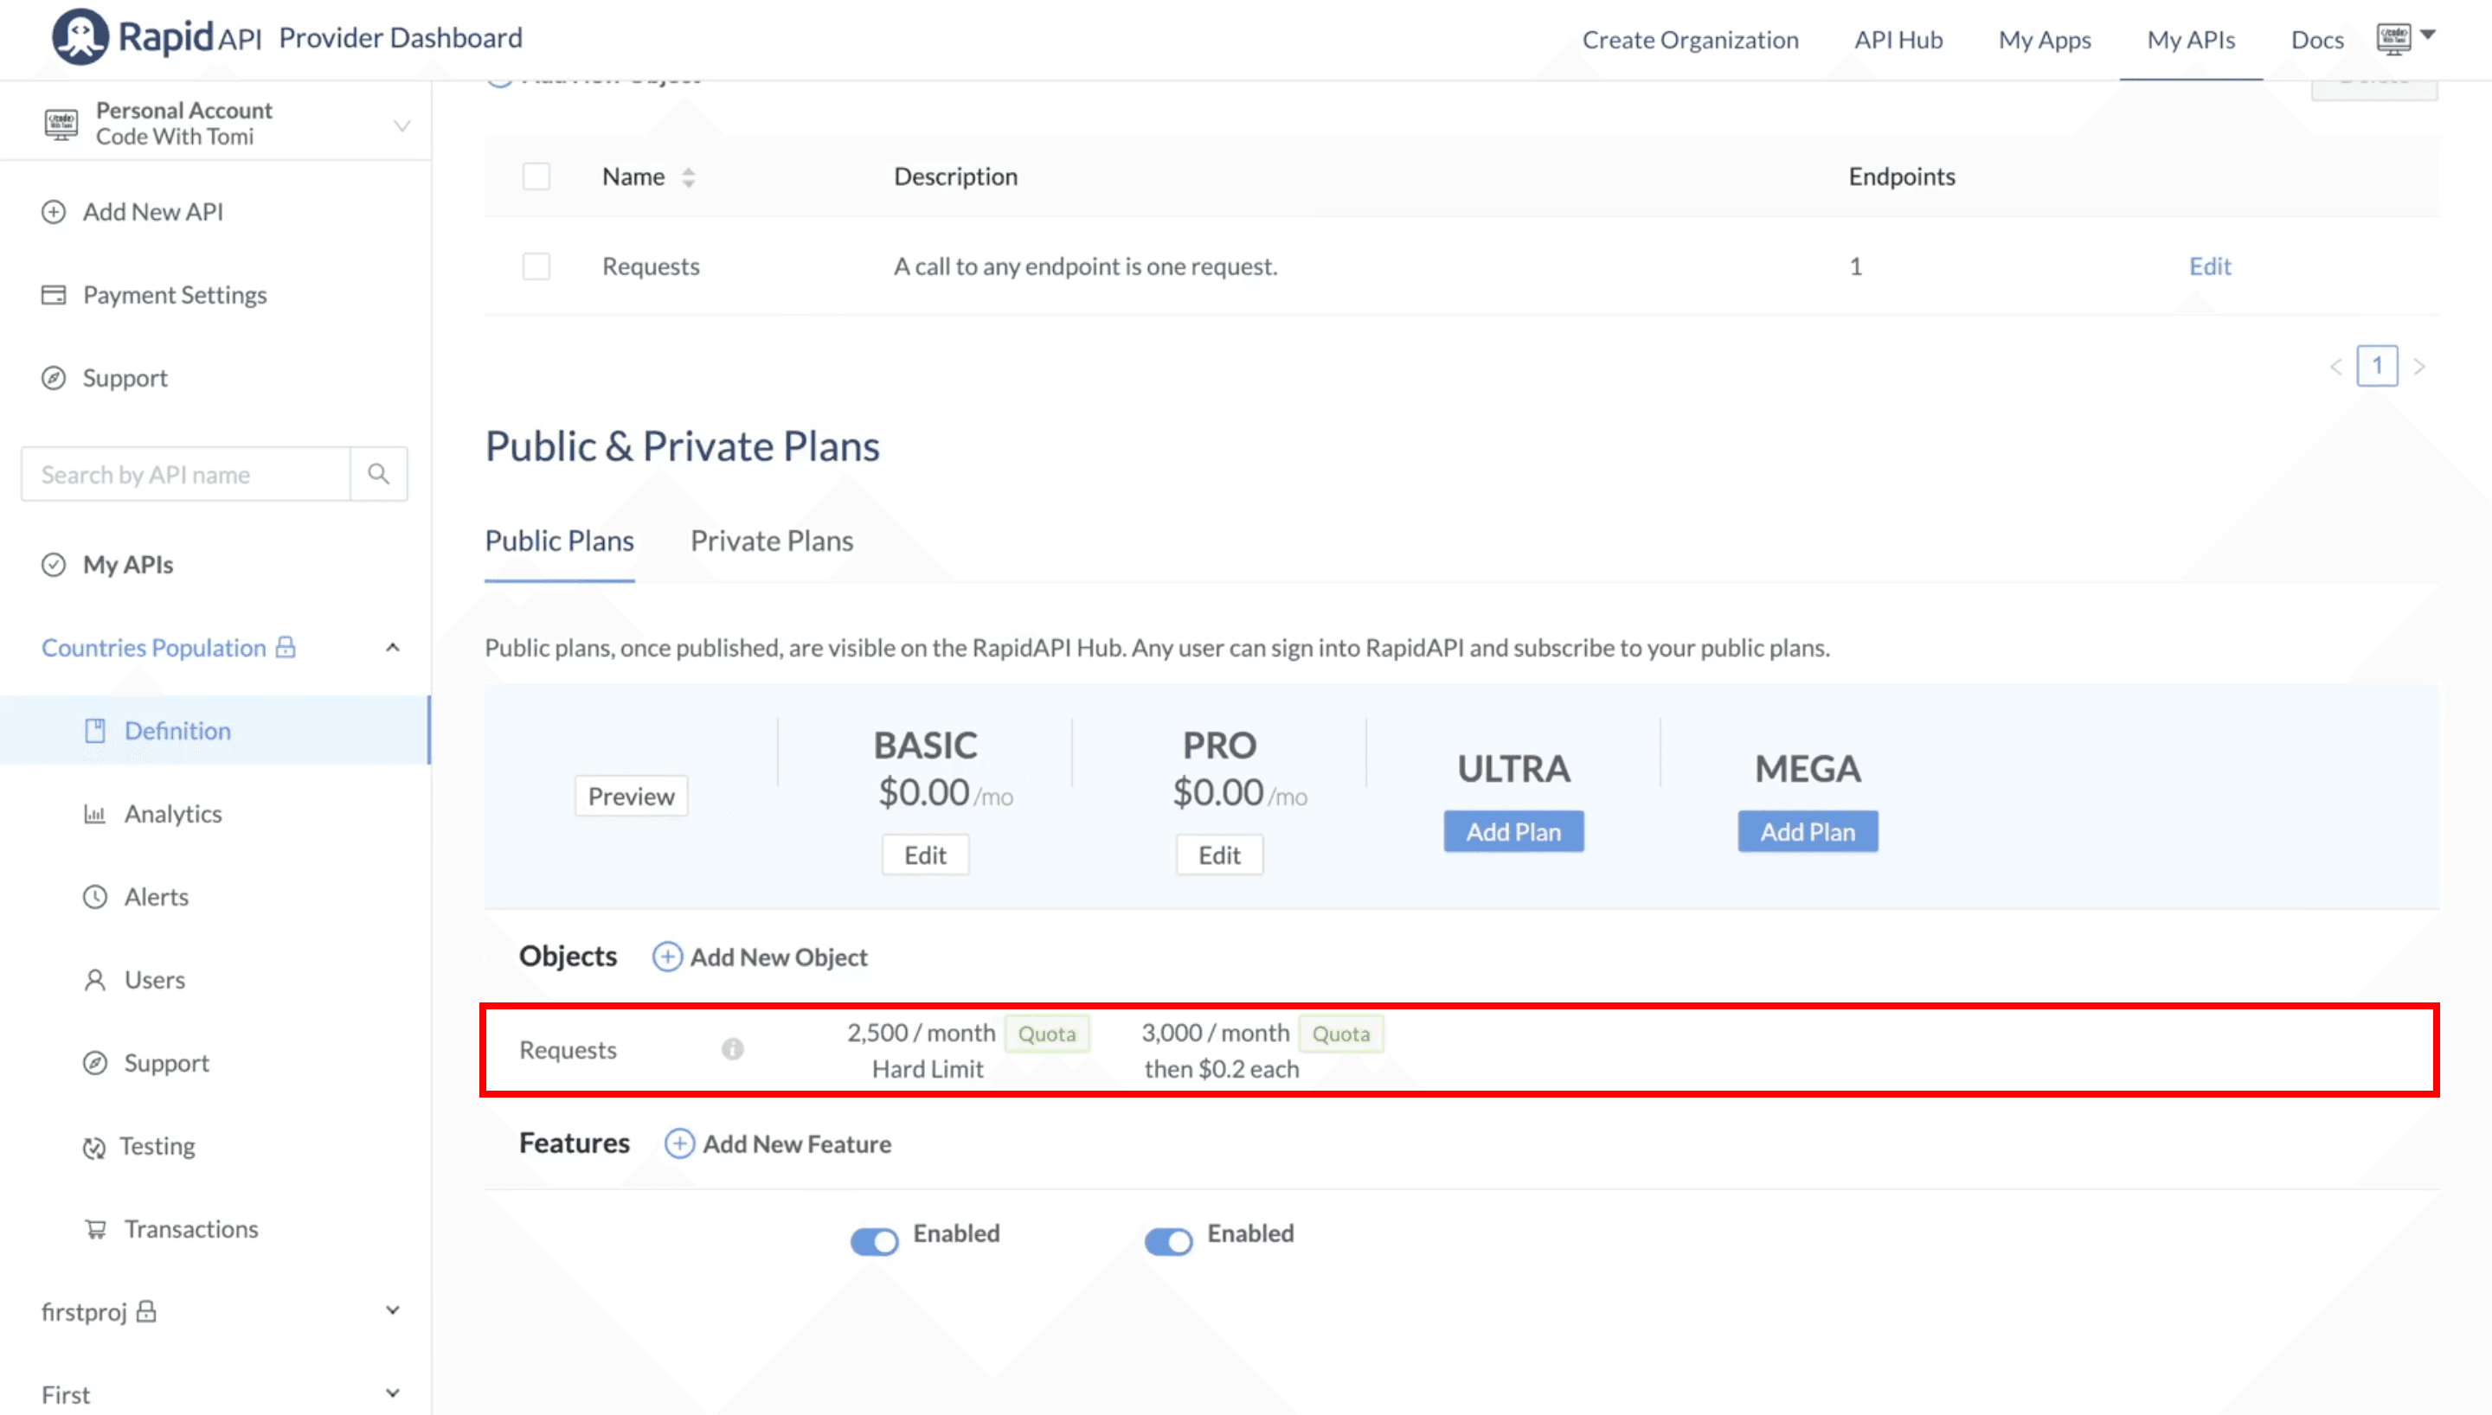Edit the Requests object row

[x=2209, y=266]
